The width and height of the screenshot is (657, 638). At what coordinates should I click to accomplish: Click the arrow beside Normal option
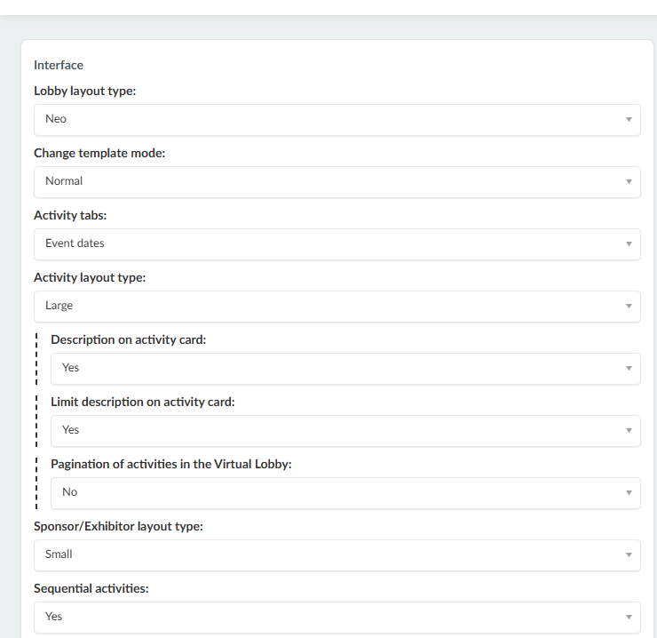click(x=629, y=182)
